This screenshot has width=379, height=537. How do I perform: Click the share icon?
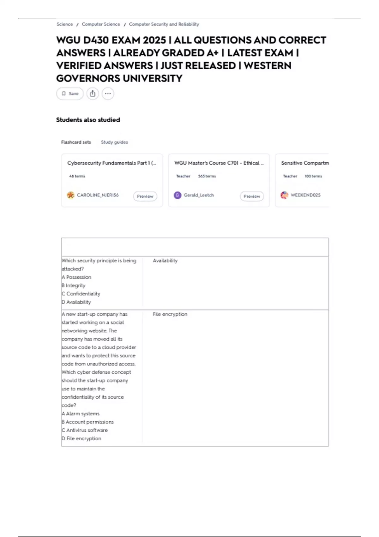coord(93,94)
